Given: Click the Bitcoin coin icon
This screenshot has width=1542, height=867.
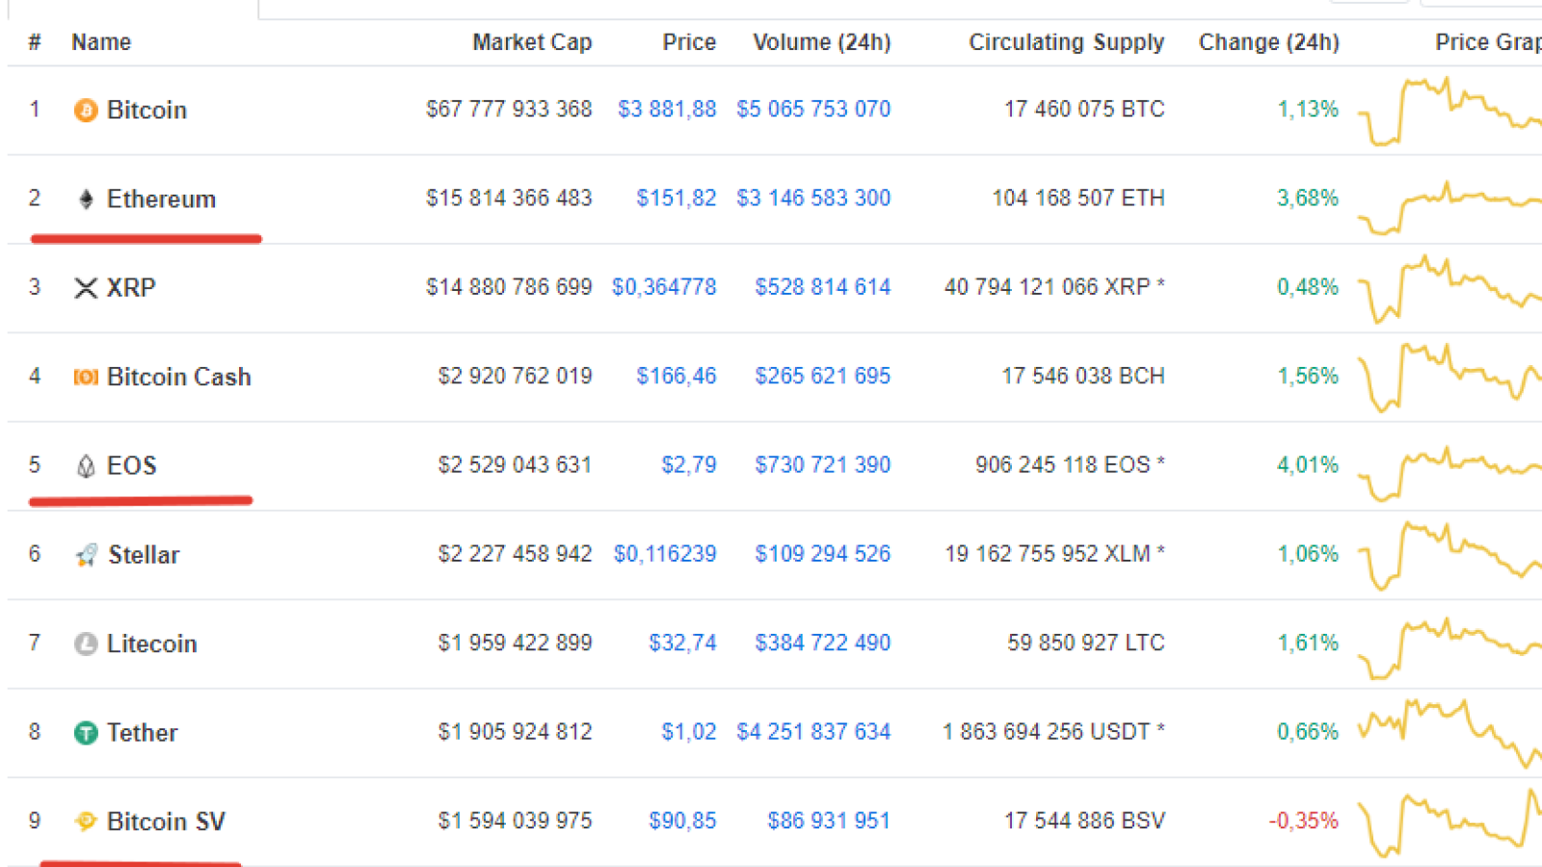Looking at the screenshot, I should [x=86, y=110].
